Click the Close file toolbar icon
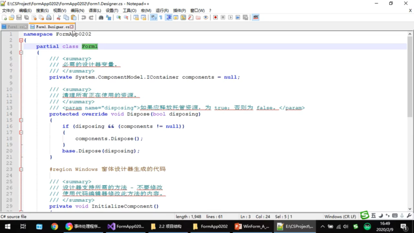Screen dimensions: 414x233 coord(34,17)
